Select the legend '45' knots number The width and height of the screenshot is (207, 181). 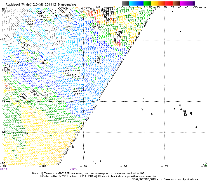(187, 8)
